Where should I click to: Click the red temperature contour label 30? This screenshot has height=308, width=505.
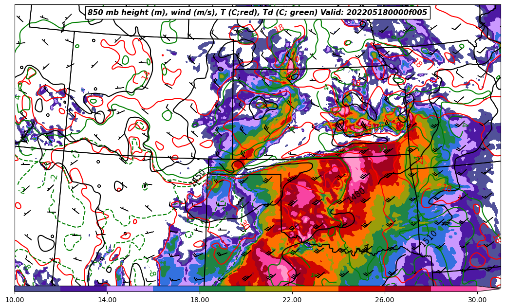click(x=244, y=225)
